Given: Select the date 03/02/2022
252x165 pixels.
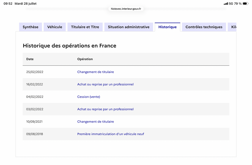Looking at the screenshot, I should 35,109.
